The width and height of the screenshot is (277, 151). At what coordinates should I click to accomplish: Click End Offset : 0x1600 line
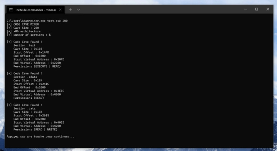click(x=29, y=56)
